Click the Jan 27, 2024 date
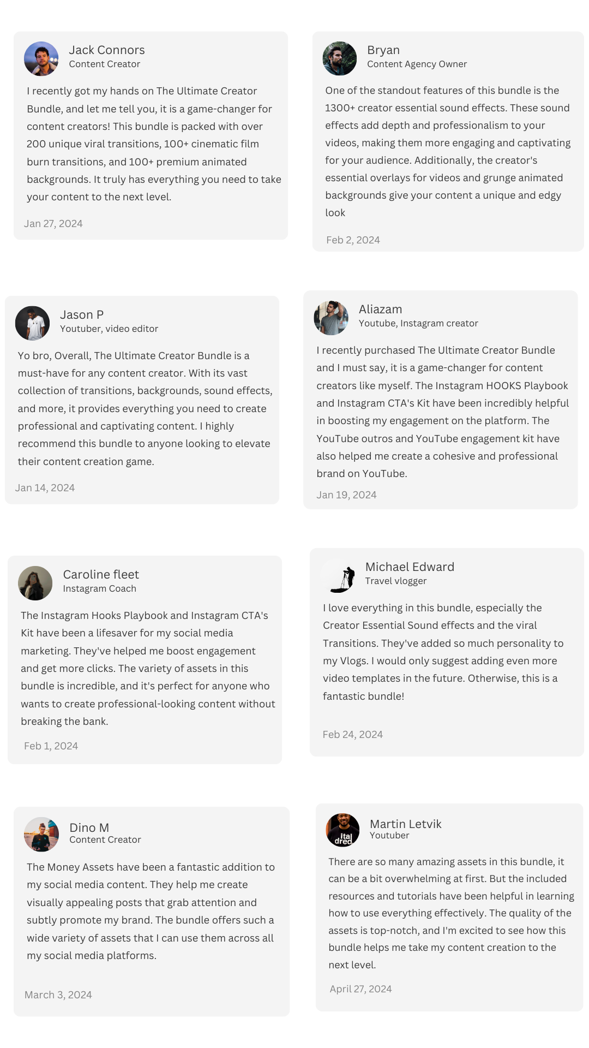Image resolution: width=589 pixels, height=1048 pixels. pos(53,224)
